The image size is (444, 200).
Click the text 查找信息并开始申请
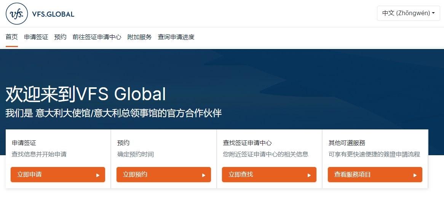click(39, 154)
